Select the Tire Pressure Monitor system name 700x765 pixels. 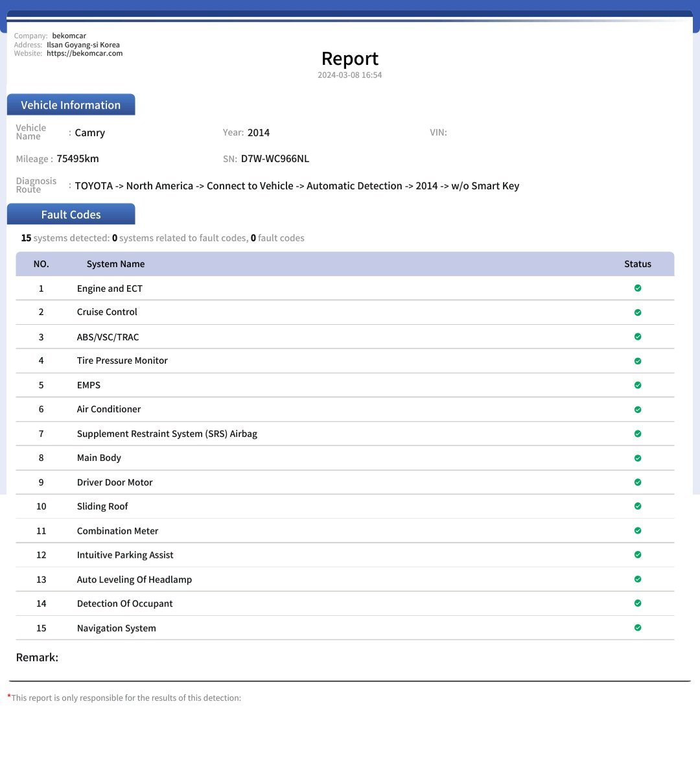[122, 360]
